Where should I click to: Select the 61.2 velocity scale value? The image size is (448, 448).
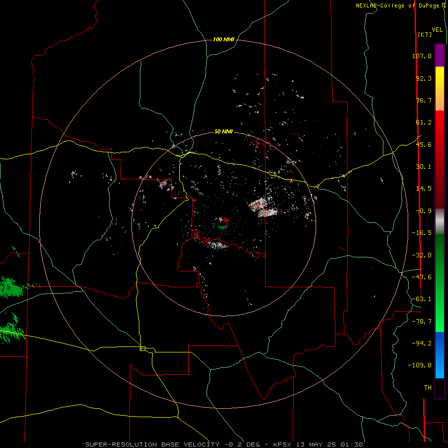(424, 122)
